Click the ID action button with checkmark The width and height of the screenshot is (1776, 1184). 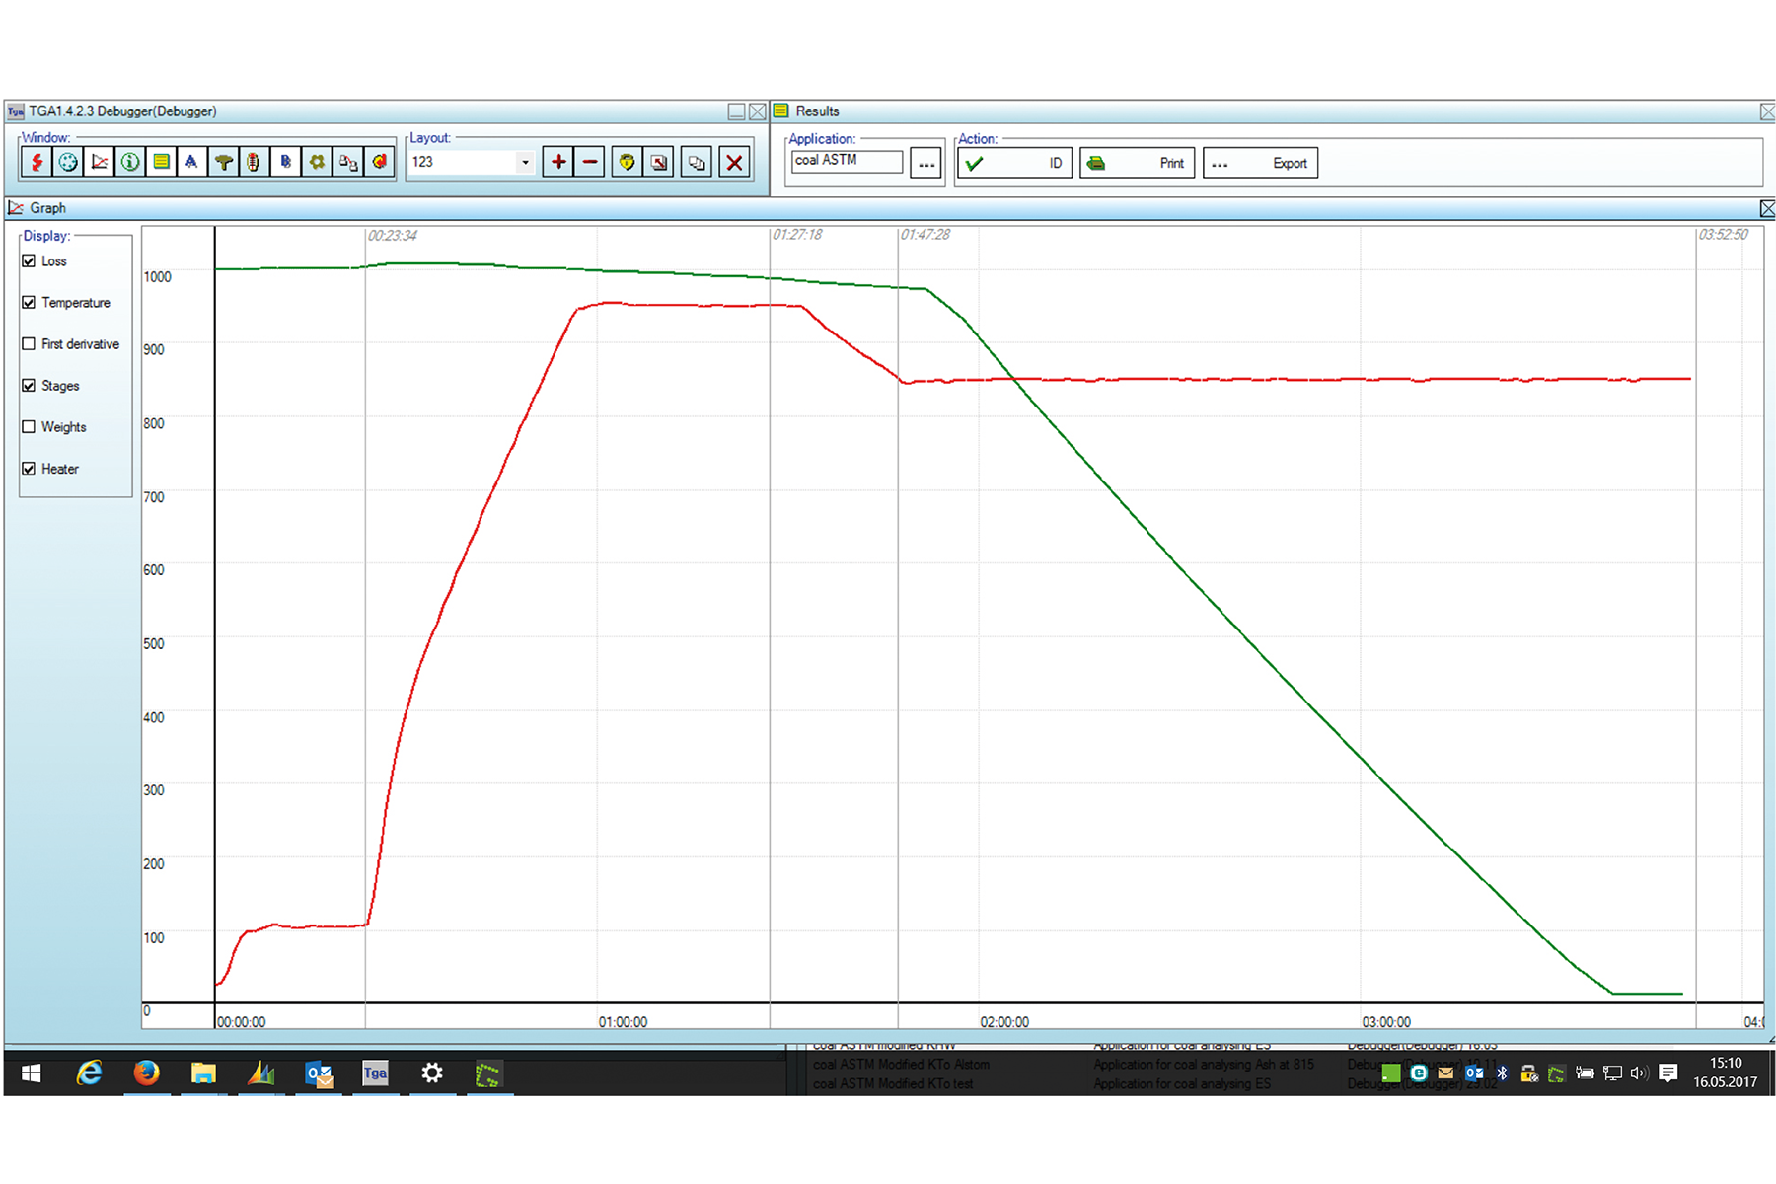[x=1014, y=163]
